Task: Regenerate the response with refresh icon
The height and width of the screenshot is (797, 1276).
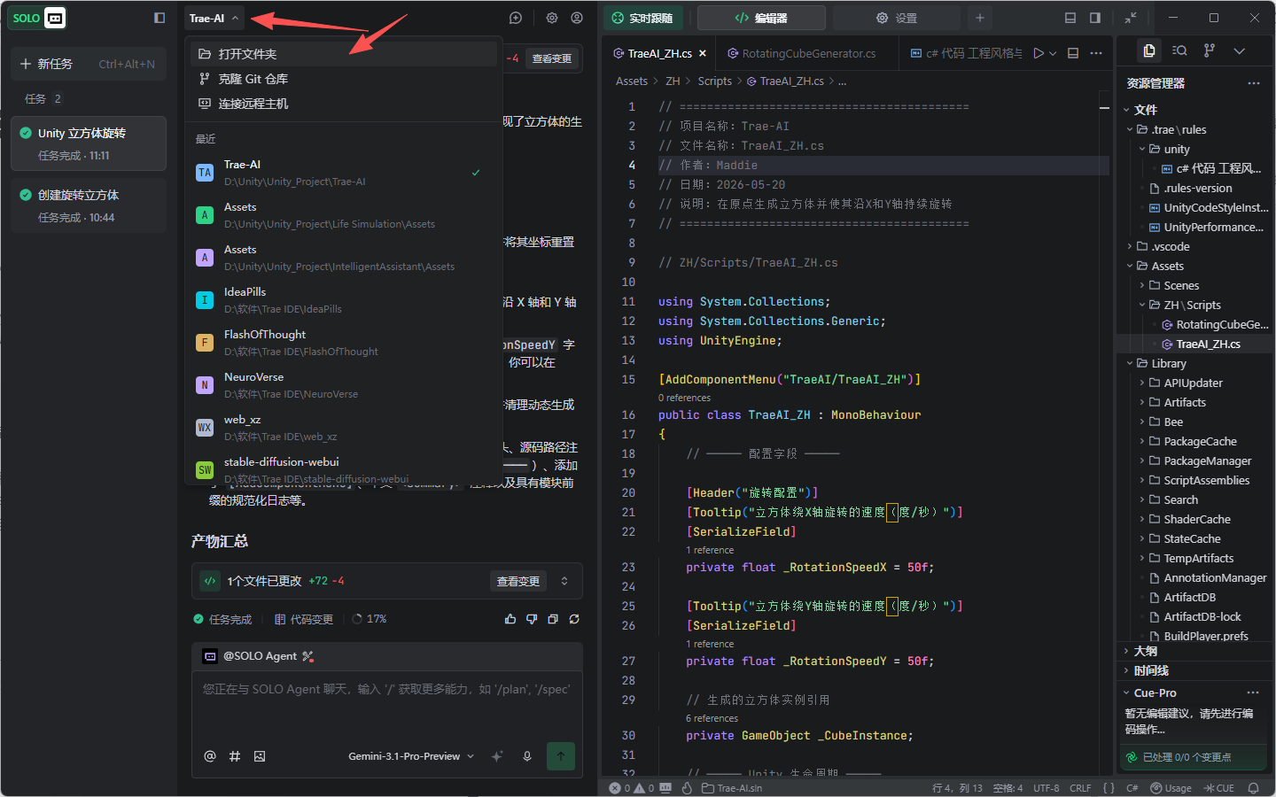Action: 574,619
